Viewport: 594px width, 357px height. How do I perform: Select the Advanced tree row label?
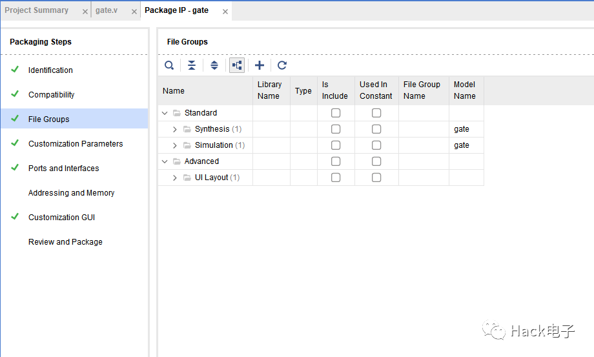tap(201, 161)
